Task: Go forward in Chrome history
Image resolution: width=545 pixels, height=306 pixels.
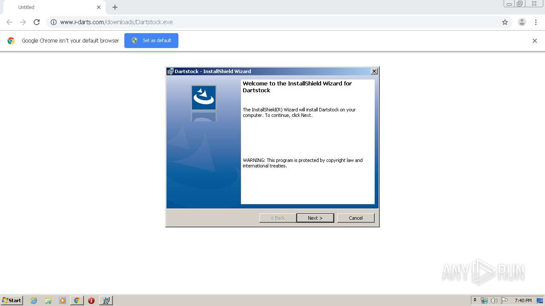Action: [23, 22]
